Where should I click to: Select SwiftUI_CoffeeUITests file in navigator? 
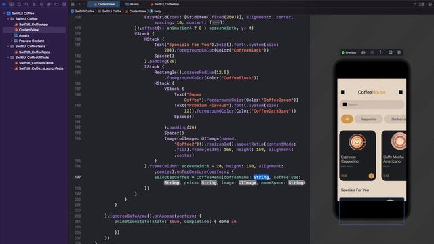click(x=36, y=63)
